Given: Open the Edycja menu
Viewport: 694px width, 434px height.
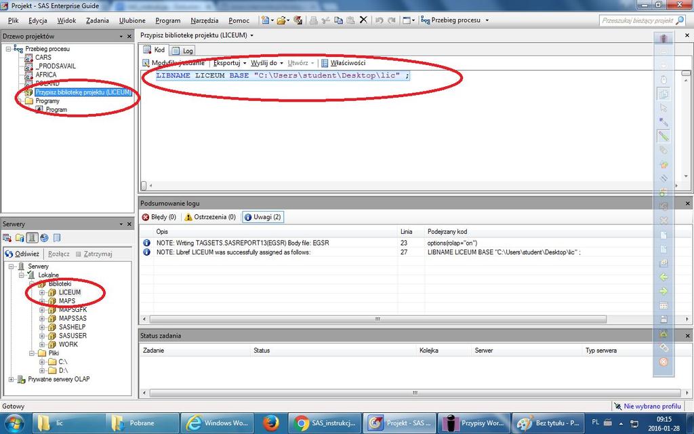Looking at the screenshot, I should click(x=38, y=20).
